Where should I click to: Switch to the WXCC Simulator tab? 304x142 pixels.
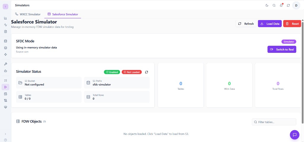coord(28,14)
